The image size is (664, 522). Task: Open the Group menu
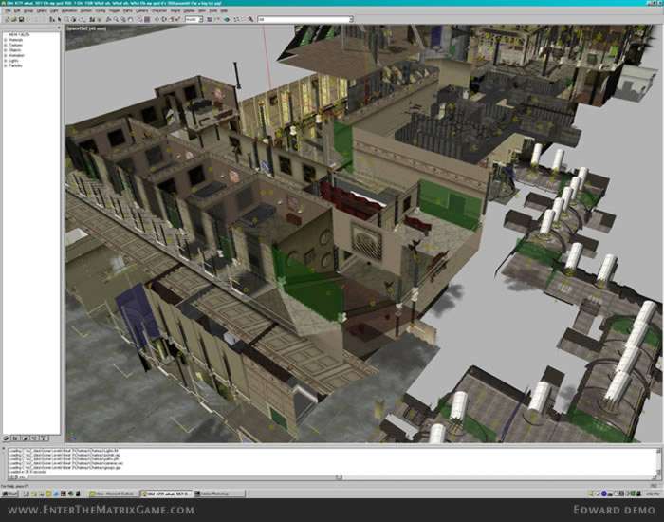[28, 10]
